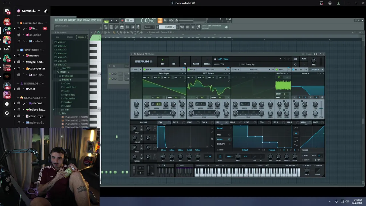The width and height of the screenshot is (366, 206).
Task: Open the Serum MENU button
Action: click(304, 59)
